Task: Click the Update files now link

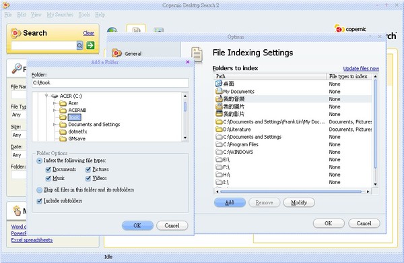Action: pos(361,68)
